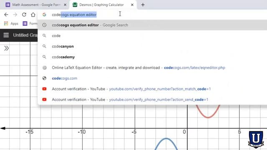Screen dimensions: 267x150
Task: Open the Forms bookmark icon
Action: click(25, 23)
